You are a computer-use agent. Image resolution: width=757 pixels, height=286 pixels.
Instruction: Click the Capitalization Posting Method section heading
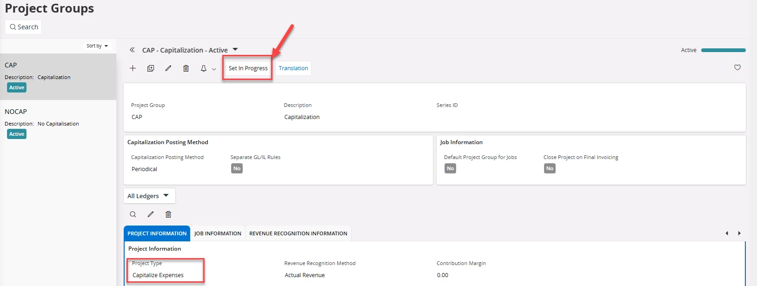click(x=168, y=142)
